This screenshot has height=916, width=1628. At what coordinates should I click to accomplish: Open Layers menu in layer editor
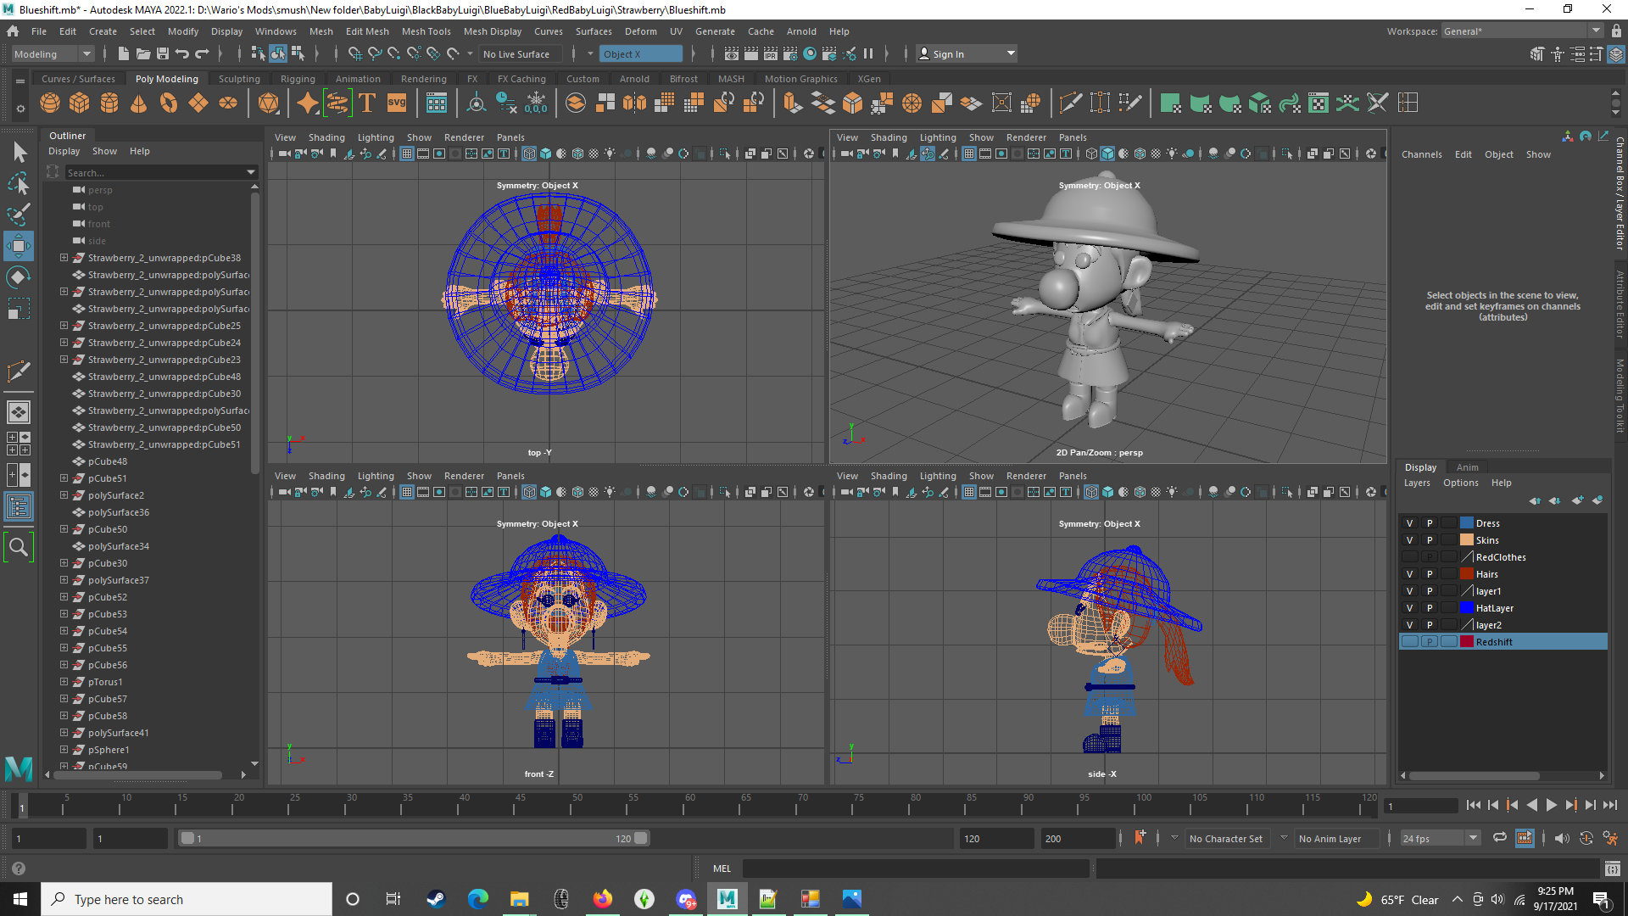tap(1417, 483)
